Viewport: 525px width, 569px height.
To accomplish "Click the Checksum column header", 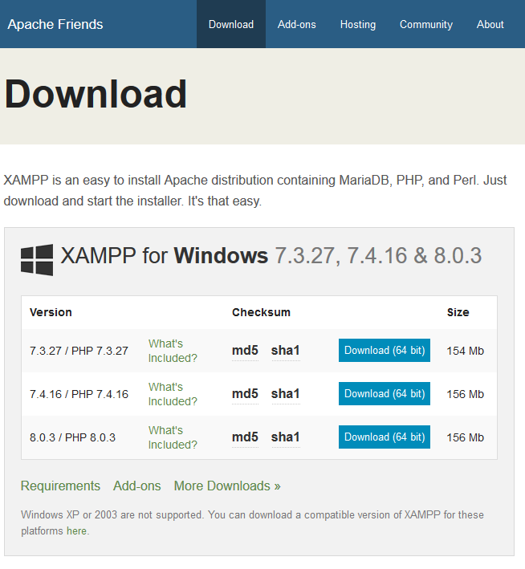I will [x=261, y=312].
